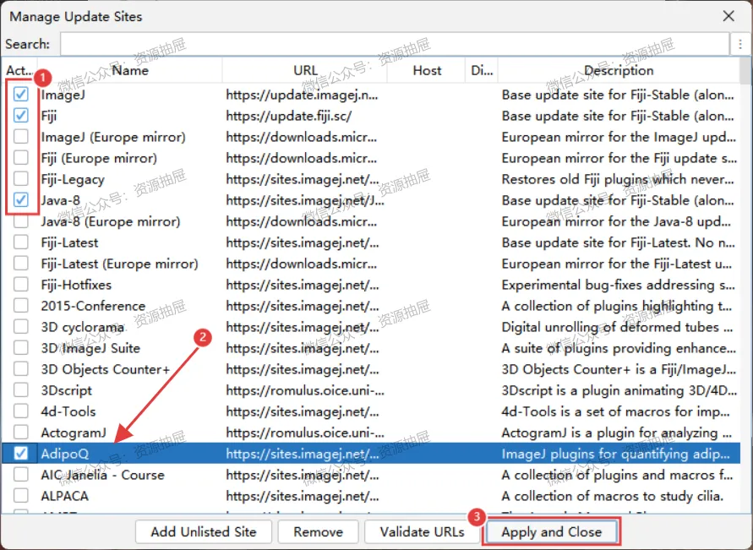Uncheck the AdipoQ checkbox
753x550 pixels.
pos(20,454)
